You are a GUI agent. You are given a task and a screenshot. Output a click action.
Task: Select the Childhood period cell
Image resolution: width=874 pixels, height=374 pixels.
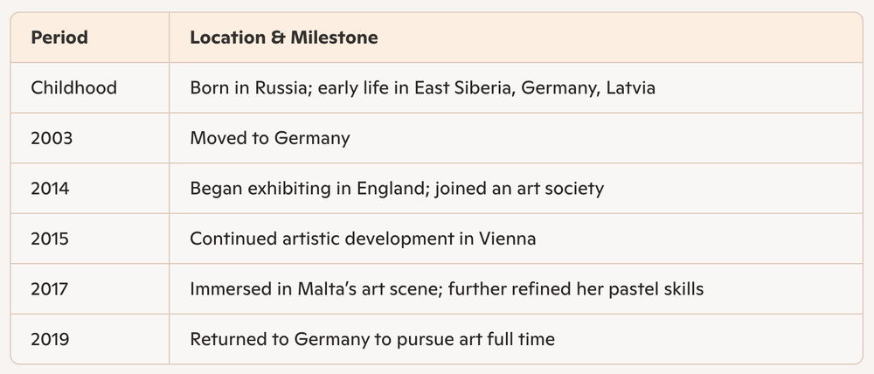click(x=90, y=87)
